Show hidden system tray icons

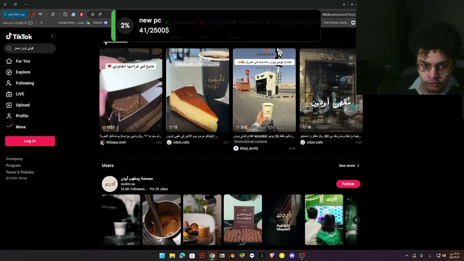pos(407,256)
